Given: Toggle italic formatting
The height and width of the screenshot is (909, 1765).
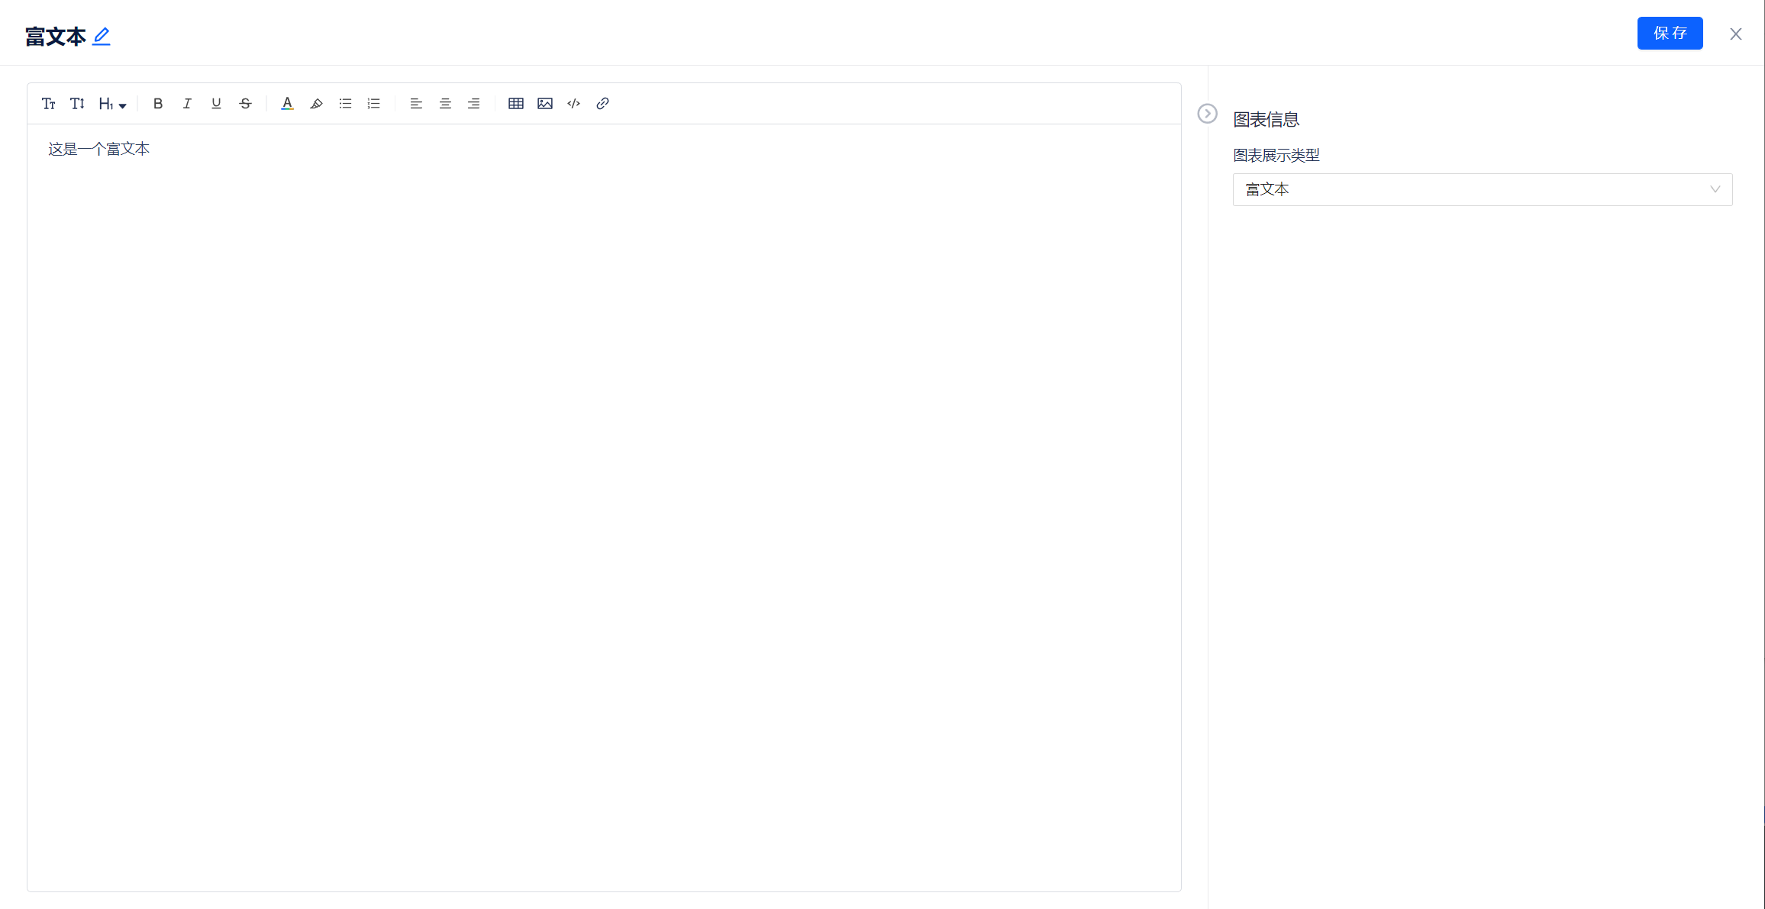Looking at the screenshot, I should tap(187, 104).
